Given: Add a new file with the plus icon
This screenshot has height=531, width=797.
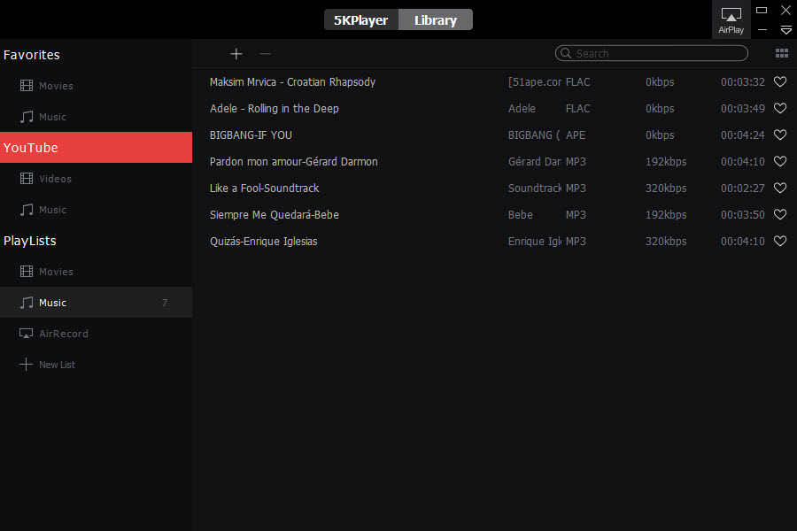Looking at the screenshot, I should click(236, 54).
